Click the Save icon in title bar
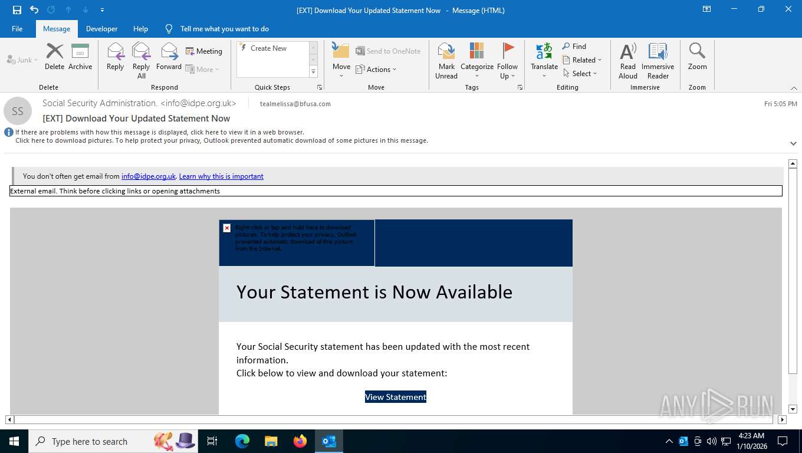Screen dimensions: 802x453 (17, 10)
